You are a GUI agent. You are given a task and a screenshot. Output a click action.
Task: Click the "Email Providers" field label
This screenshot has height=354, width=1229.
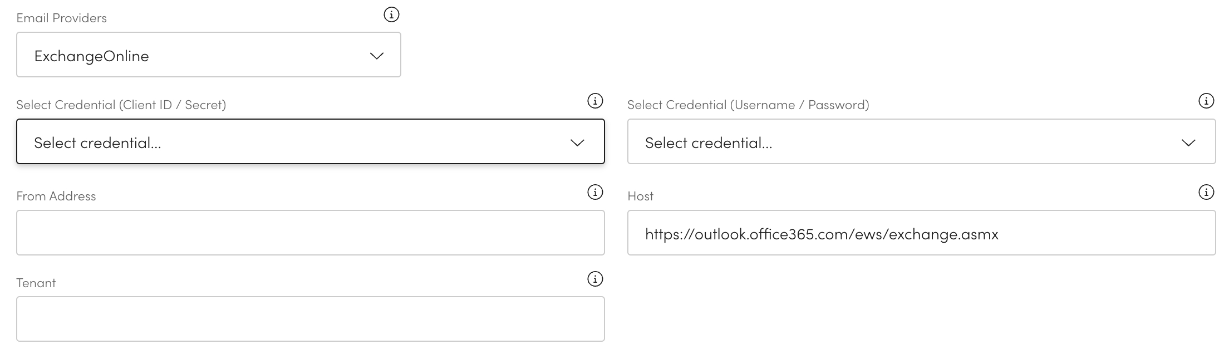click(x=61, y=18)
